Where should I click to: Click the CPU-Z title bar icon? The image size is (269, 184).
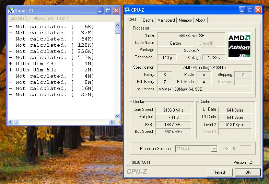coord(127,10)
